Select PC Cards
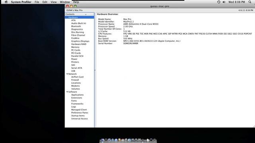Screen dimensions: 255x143 (76, 50)
